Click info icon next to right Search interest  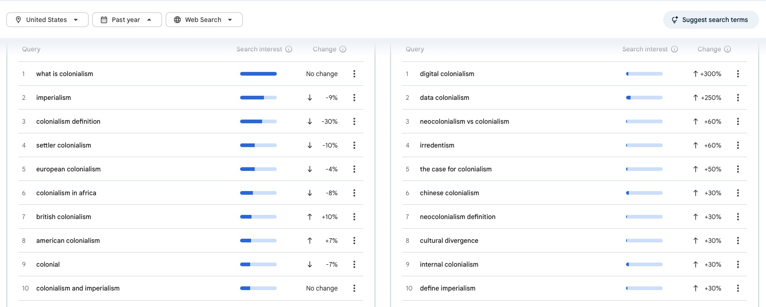674,49
